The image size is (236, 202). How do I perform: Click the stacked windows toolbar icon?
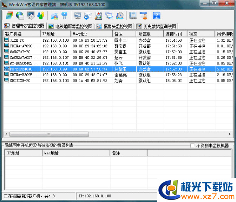tap(9, 15)
